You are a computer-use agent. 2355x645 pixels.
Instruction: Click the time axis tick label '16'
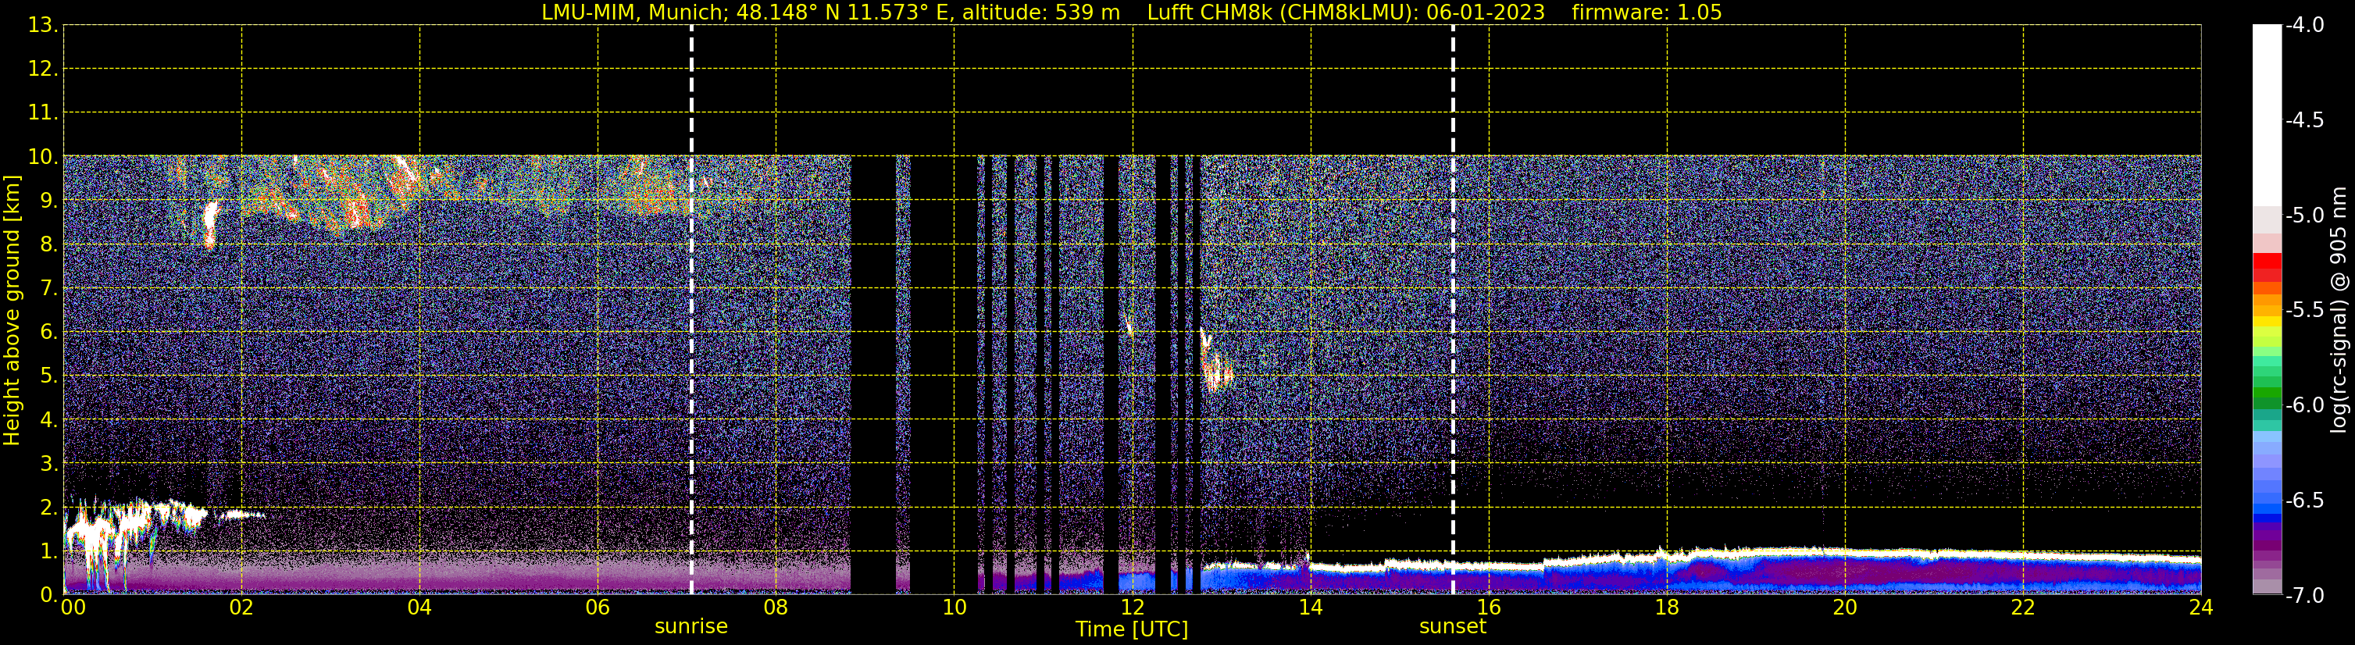tap(1490, 608)
